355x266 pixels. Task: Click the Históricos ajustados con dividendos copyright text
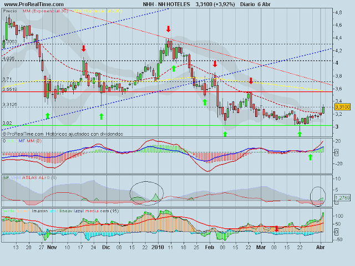(x=84, y=134)
